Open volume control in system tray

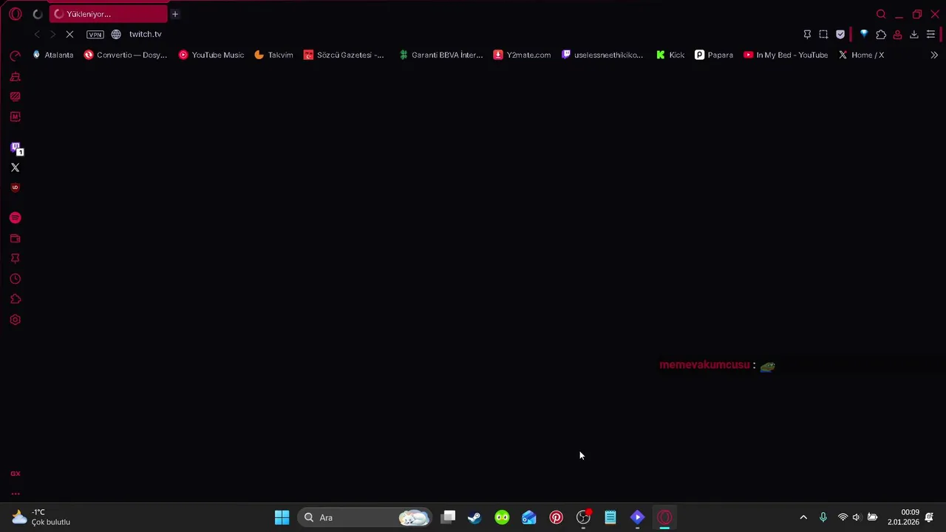(x=857, y=517)
